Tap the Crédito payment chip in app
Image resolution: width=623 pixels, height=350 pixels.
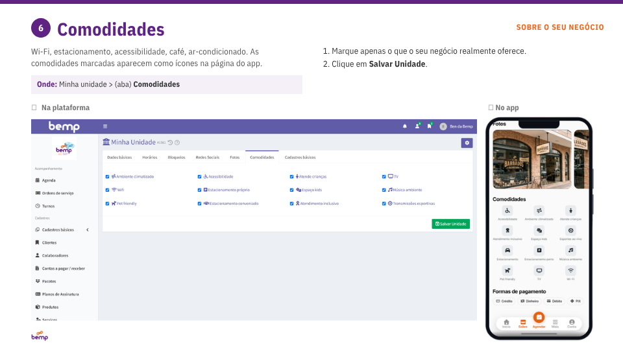(x=504, y=301)
